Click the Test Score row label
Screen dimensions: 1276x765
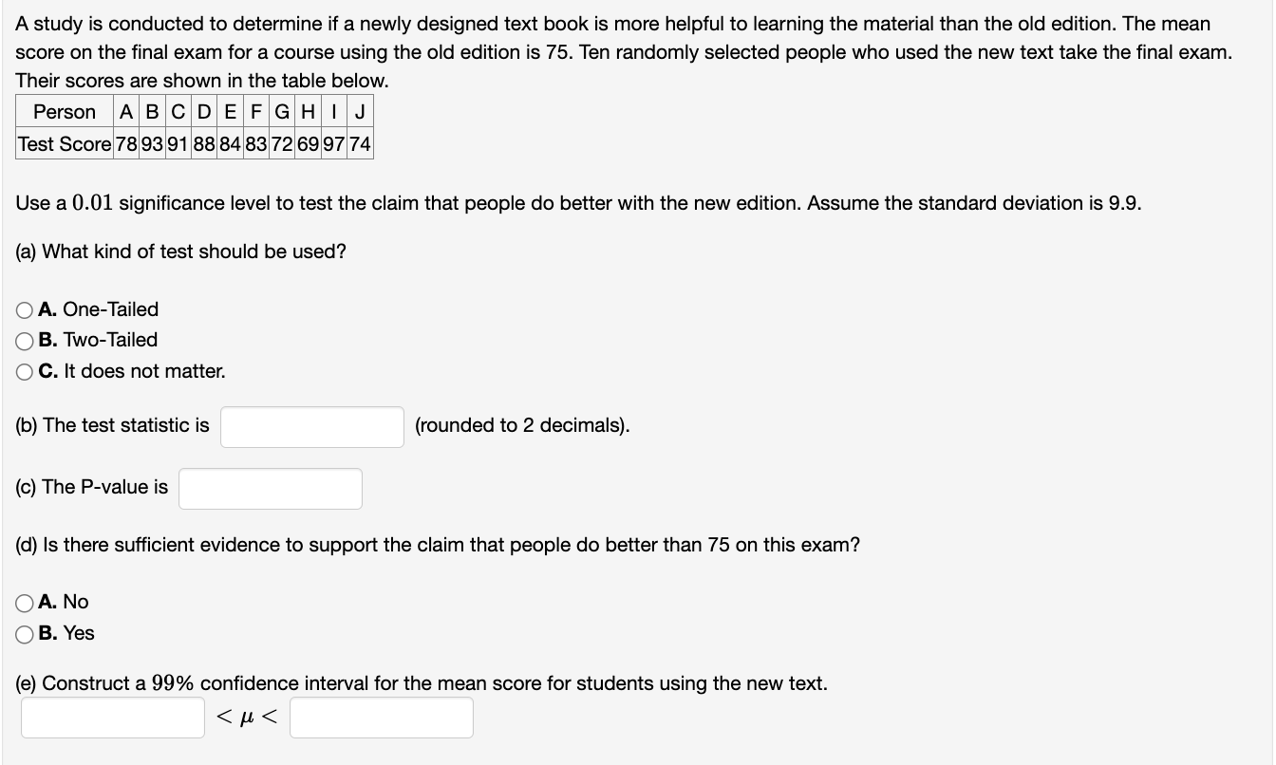[62, 144]
